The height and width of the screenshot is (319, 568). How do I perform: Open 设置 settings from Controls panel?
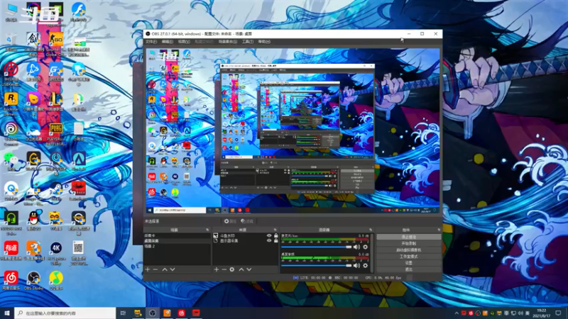[409, 263]
